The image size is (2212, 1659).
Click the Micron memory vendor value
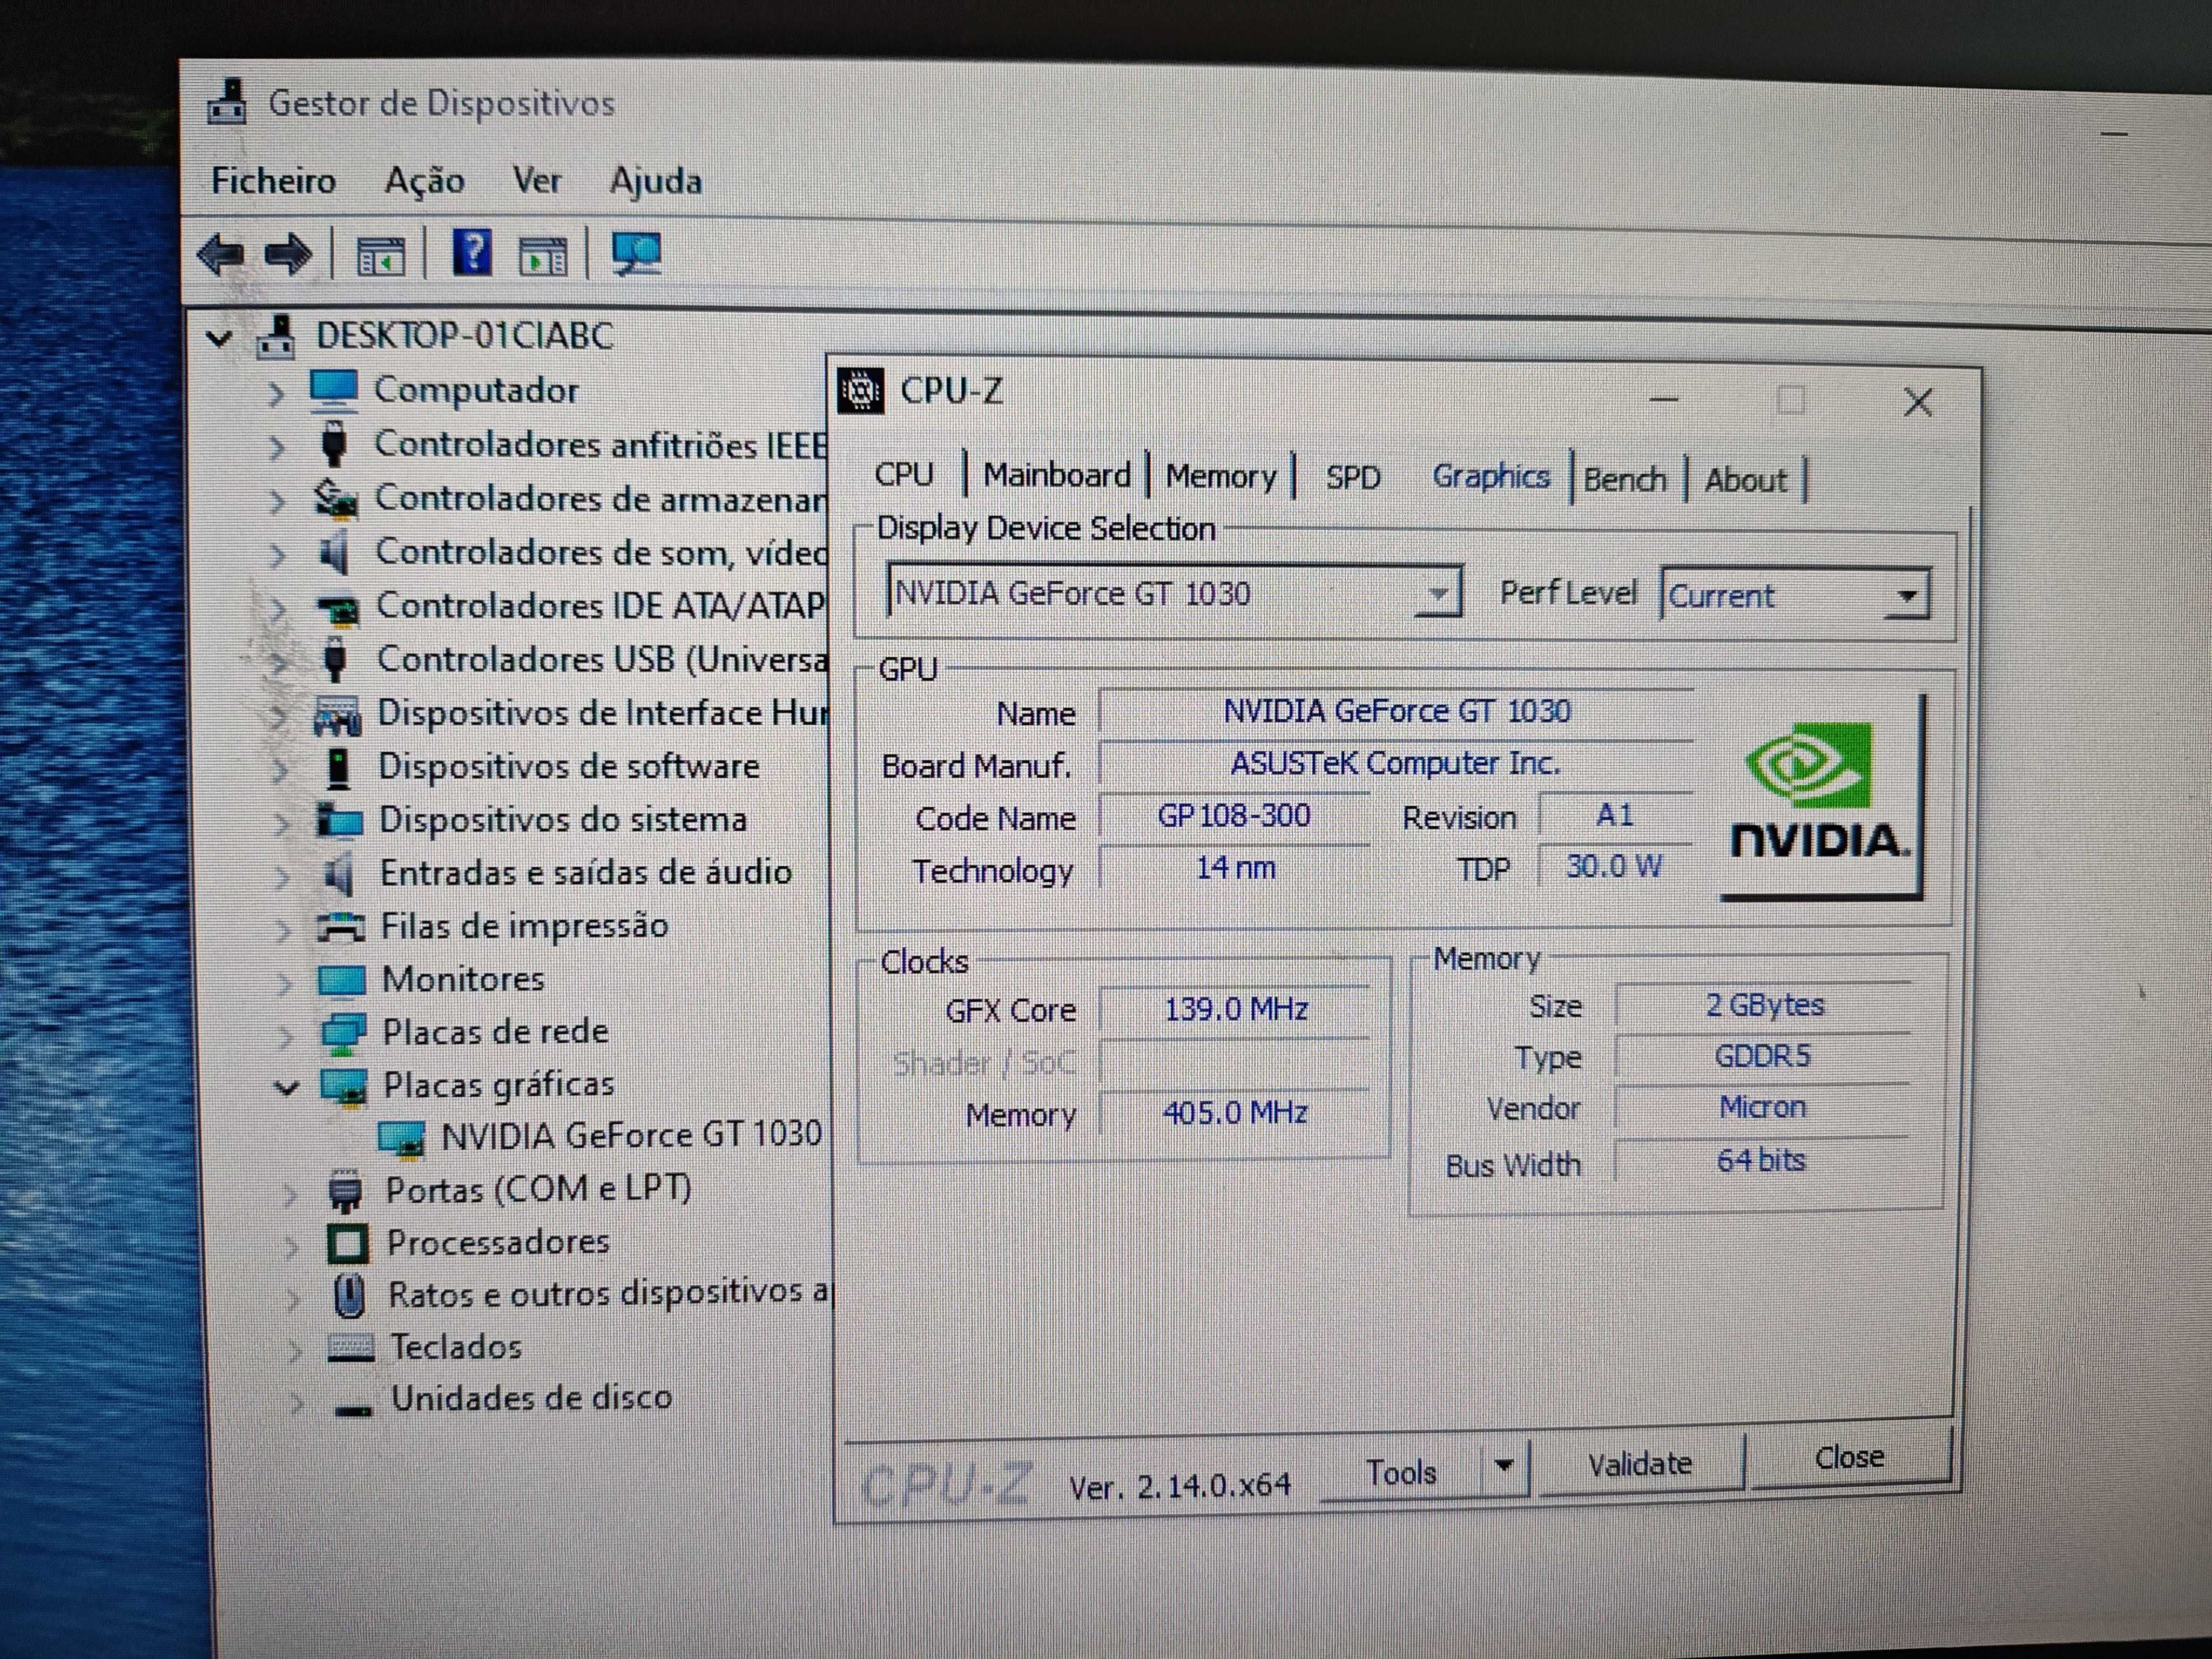(1762, 1108)
